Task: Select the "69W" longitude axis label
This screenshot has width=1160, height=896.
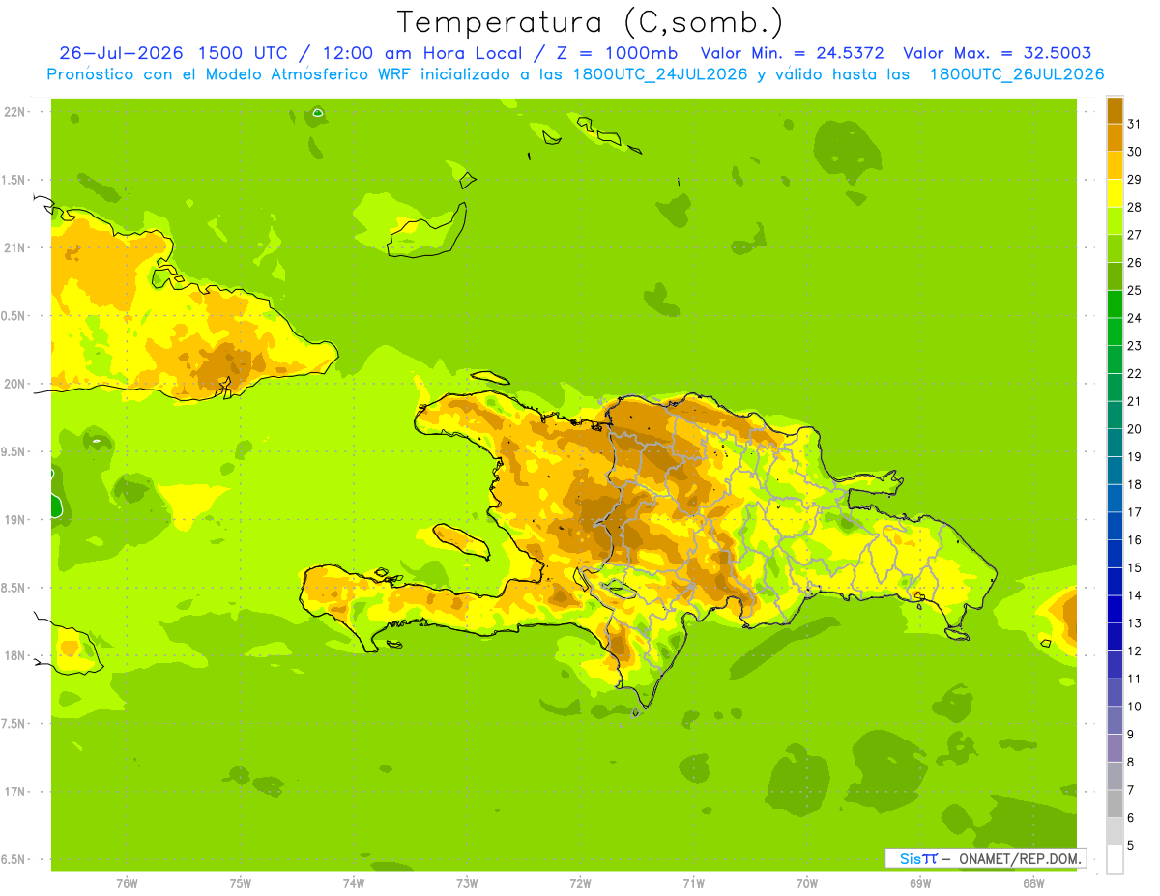Action: [x=920, y=883]
